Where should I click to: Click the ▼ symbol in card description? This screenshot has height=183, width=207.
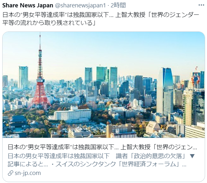pos(192,156)
